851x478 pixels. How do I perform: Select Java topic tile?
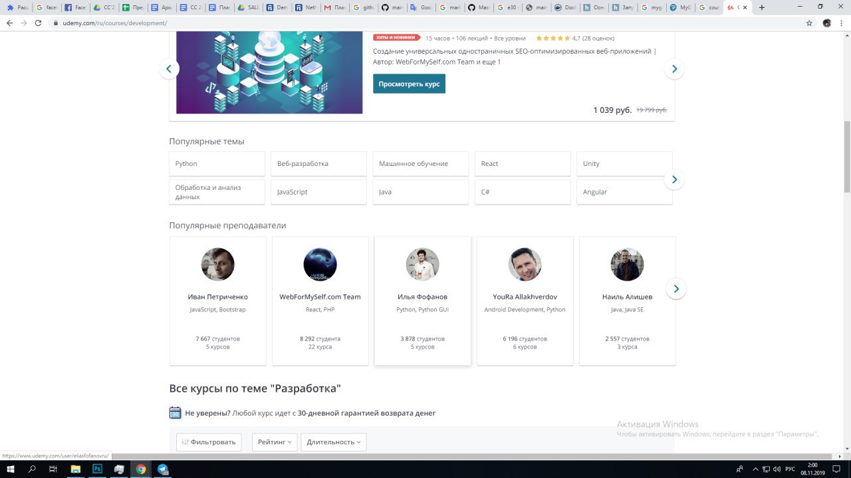tap(421, 192)
